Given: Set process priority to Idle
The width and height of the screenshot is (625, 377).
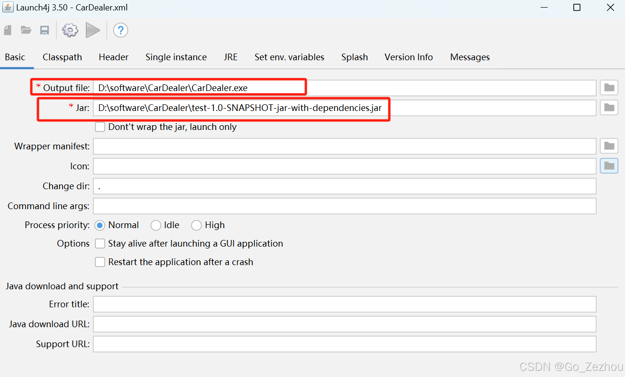Looking at the screenshot, I should coord(156,225).
